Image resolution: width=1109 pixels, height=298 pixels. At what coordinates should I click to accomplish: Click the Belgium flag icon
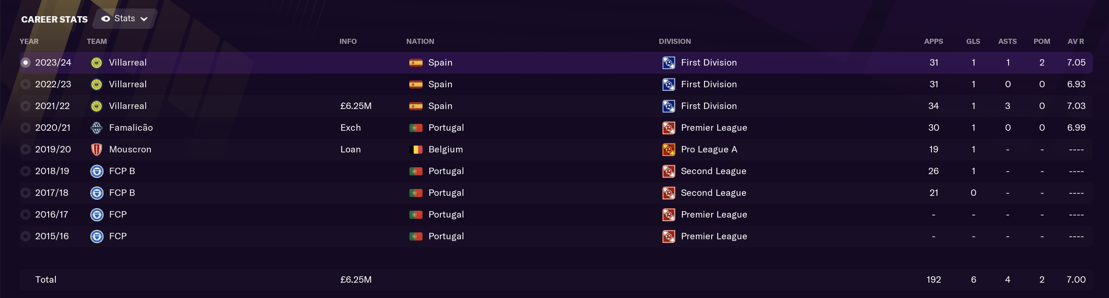(415, 150)
